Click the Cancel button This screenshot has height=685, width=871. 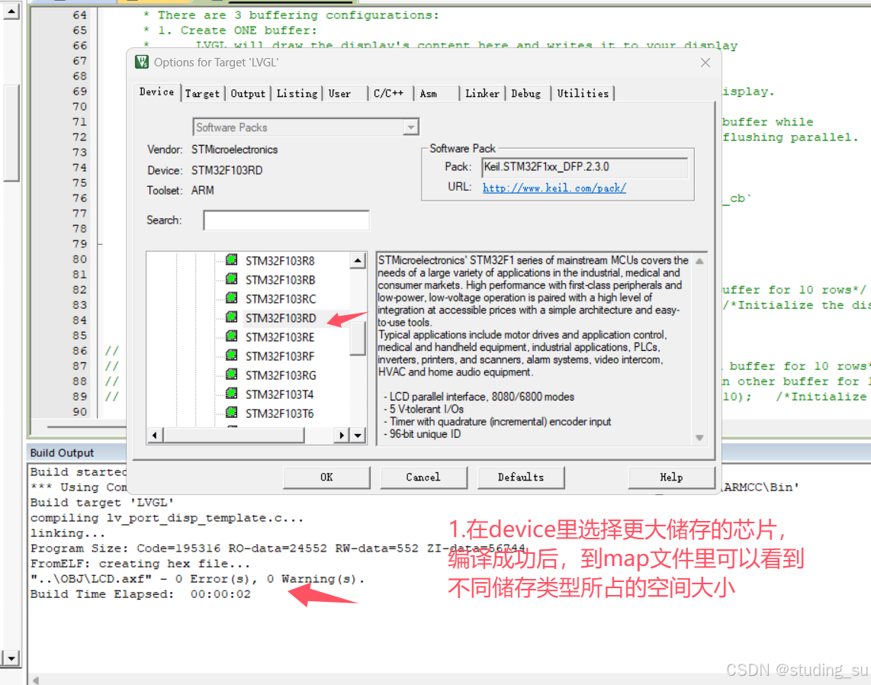click(423, 478)
